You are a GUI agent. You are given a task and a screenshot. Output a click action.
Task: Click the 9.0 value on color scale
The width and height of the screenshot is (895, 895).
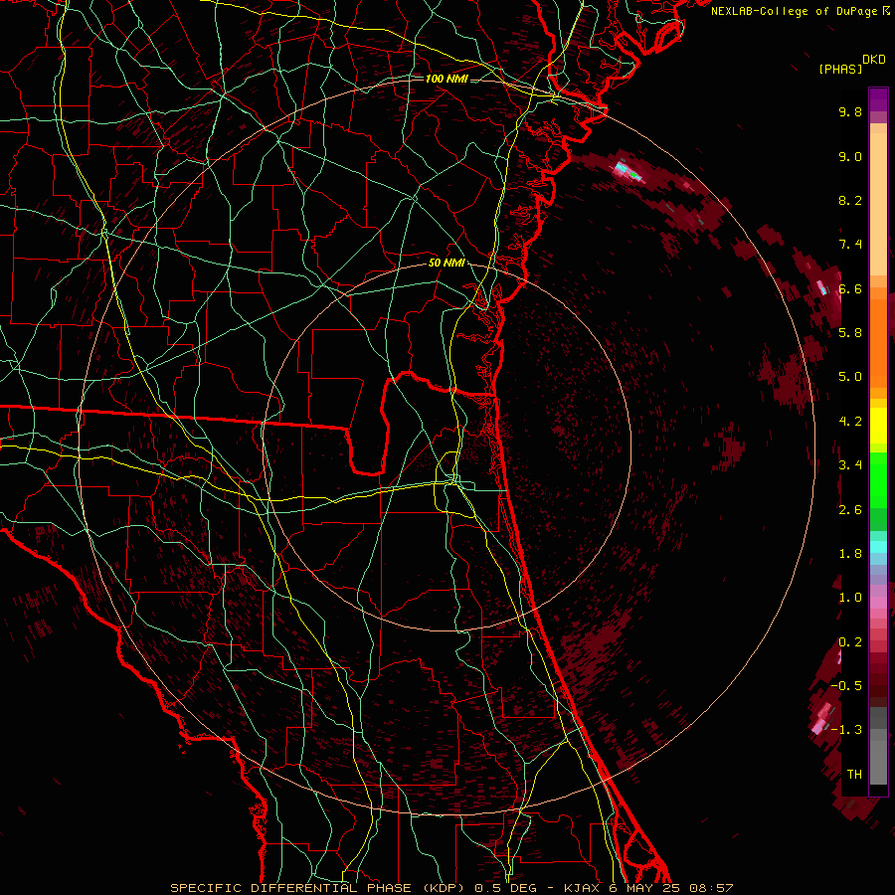(x=850, y=156)
